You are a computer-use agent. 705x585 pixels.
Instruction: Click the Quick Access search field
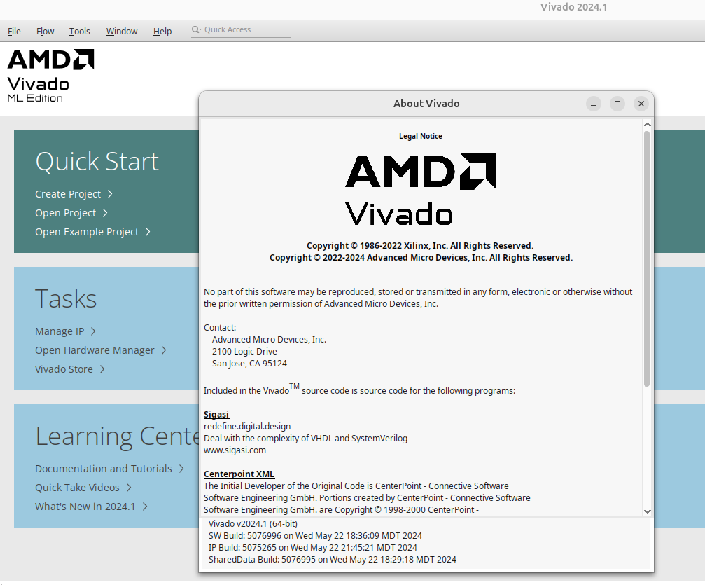[x=241, y=29]
